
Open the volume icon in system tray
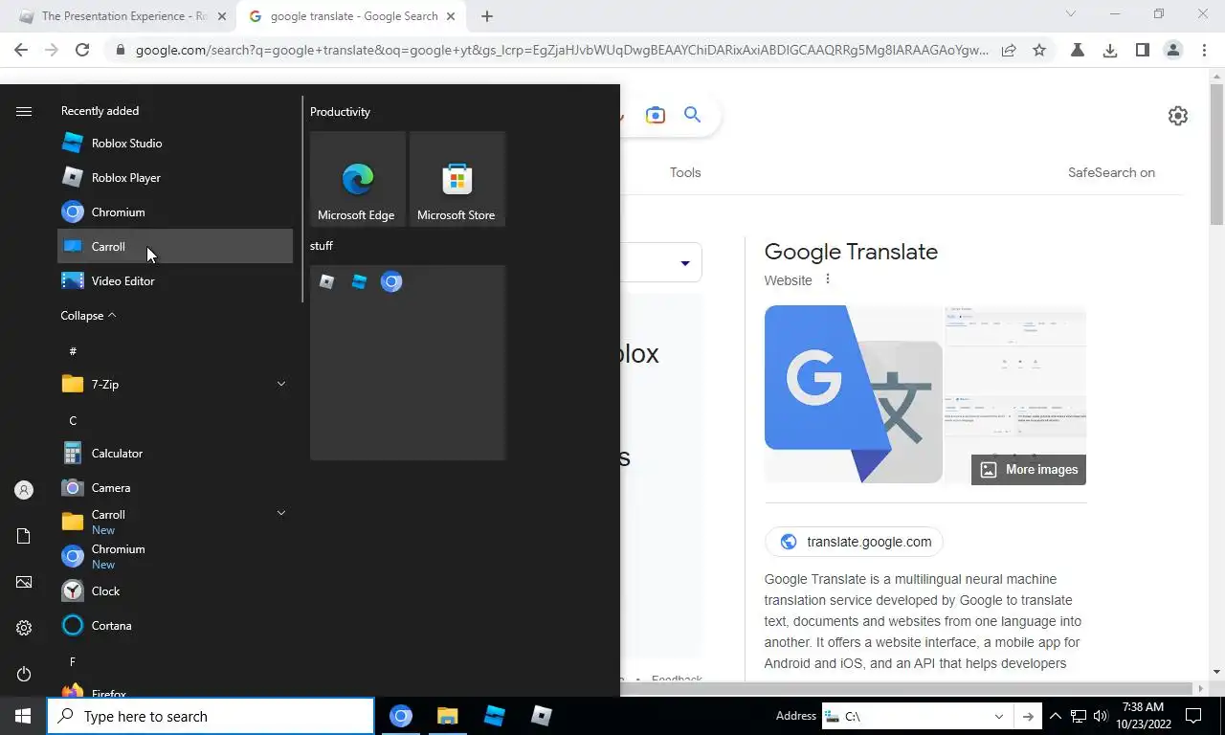[1100, 716]
